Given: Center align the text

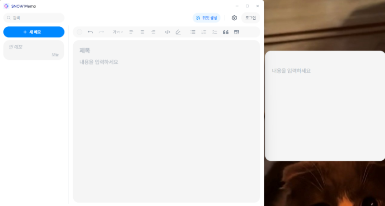Looking at the screenshot, I should pos(142,32).
